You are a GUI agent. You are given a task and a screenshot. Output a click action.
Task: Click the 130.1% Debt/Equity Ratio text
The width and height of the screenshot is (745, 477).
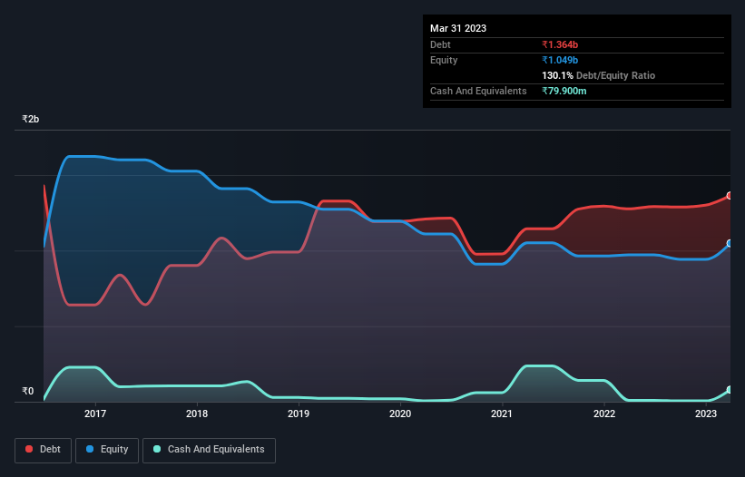pyautogui.click(x=598, y=75)
